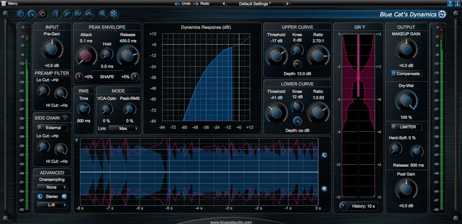Open www.bluecataudio.com link
The width and height of the screenshot is (462, 224).
[x=230, y=222]
